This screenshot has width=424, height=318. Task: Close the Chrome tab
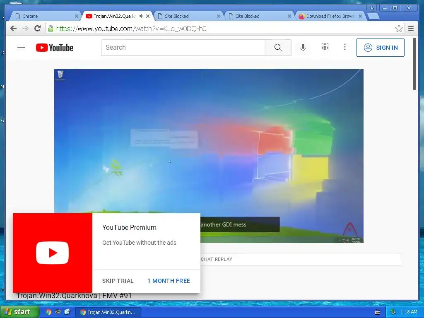pyautogui.click(x=77, y=16)
